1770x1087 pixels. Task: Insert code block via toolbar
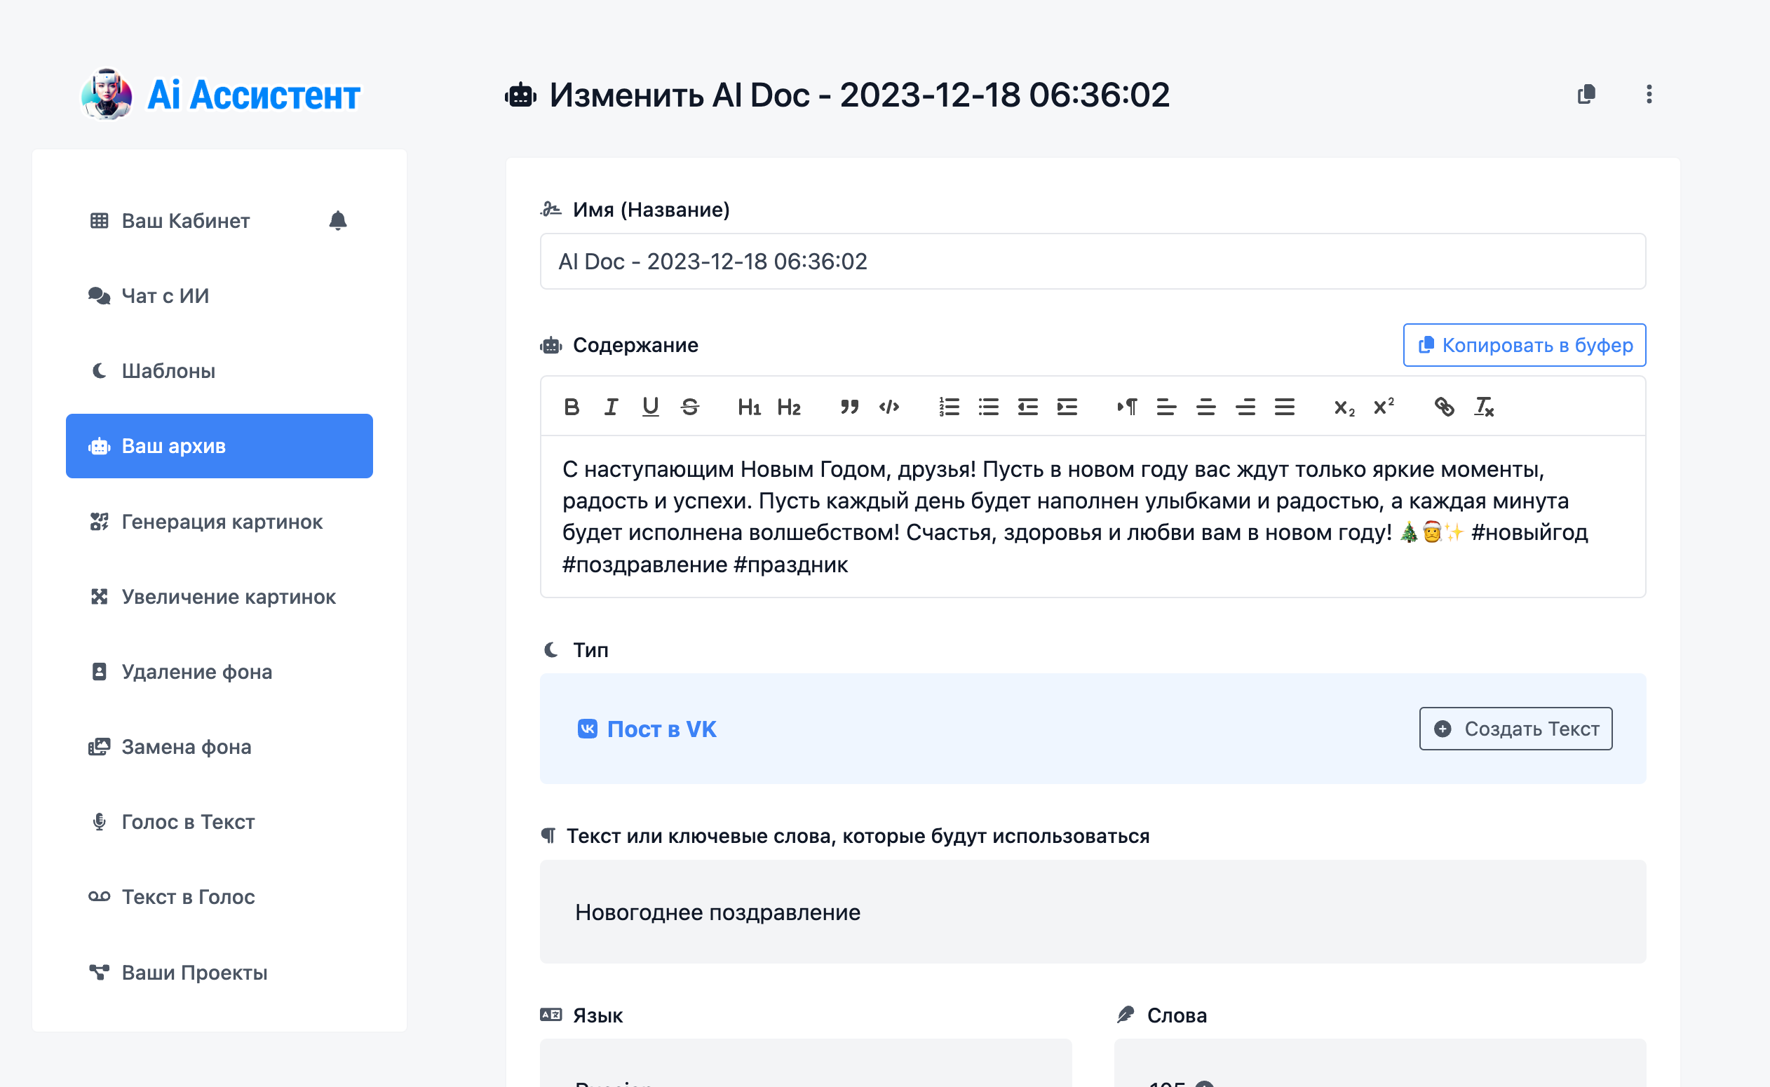[889, 407]
